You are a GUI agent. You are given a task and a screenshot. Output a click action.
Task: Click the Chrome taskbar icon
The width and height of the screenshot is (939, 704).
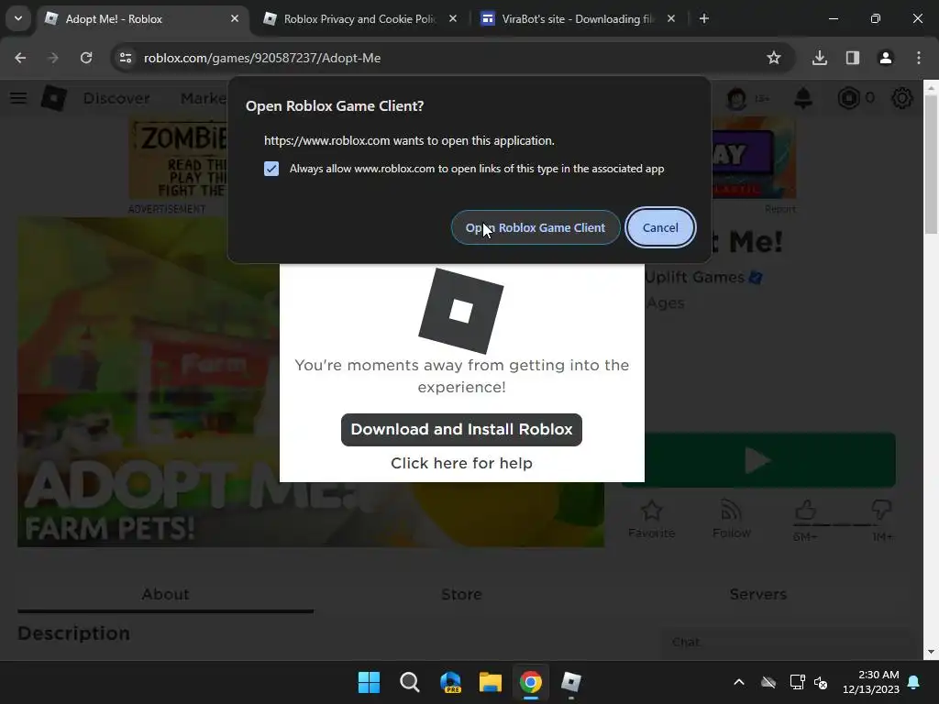[531, 682]
